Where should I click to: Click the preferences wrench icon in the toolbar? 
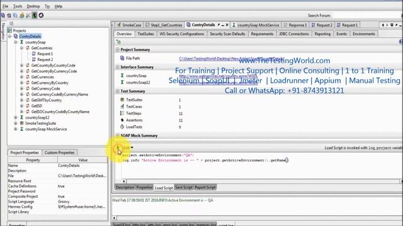[28, 15]
